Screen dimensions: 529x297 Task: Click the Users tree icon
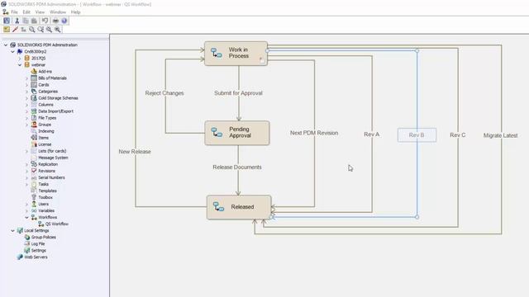tap(34, 204)
